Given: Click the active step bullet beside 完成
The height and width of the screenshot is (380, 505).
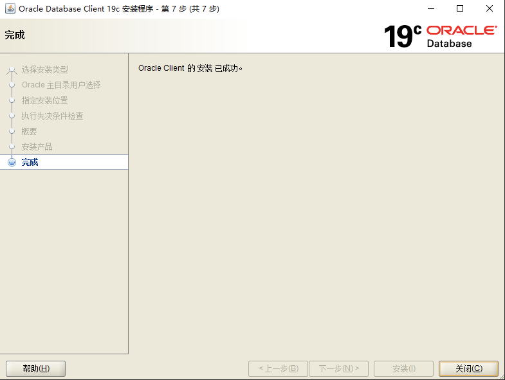Looking at the screenshot, I should 12,162.
